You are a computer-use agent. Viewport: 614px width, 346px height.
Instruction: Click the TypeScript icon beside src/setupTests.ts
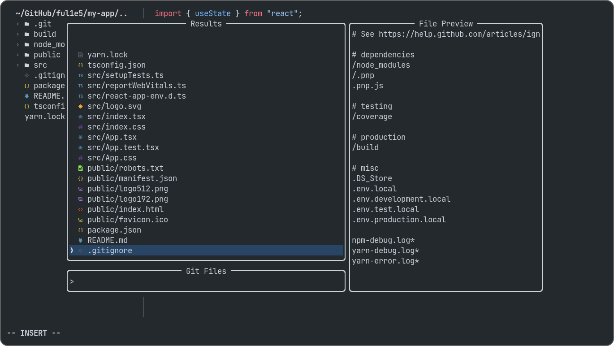[x=81, y=76]
